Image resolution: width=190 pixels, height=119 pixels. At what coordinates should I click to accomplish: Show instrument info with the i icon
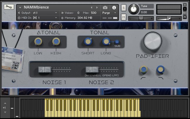coord(114,8)
